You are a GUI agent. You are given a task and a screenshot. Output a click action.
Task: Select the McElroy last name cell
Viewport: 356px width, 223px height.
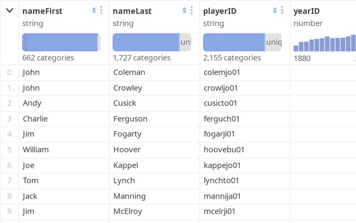(127, 211)
